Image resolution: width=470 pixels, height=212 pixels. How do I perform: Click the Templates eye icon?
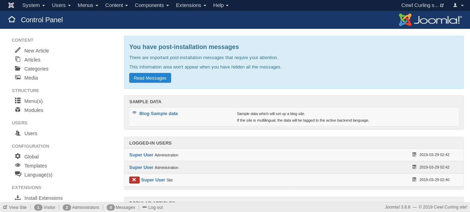(18, 165)
